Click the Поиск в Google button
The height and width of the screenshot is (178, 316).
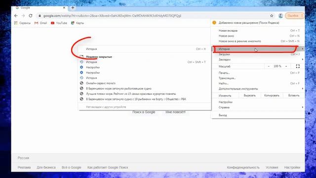tap(144, 112)
